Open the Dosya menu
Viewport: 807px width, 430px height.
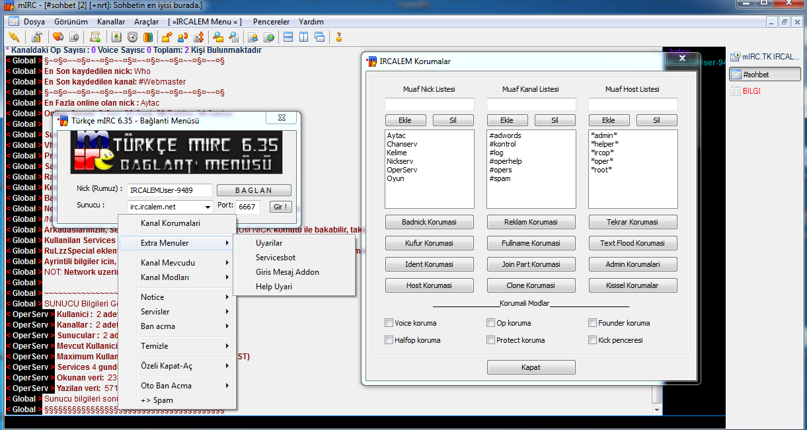point(34,22)
